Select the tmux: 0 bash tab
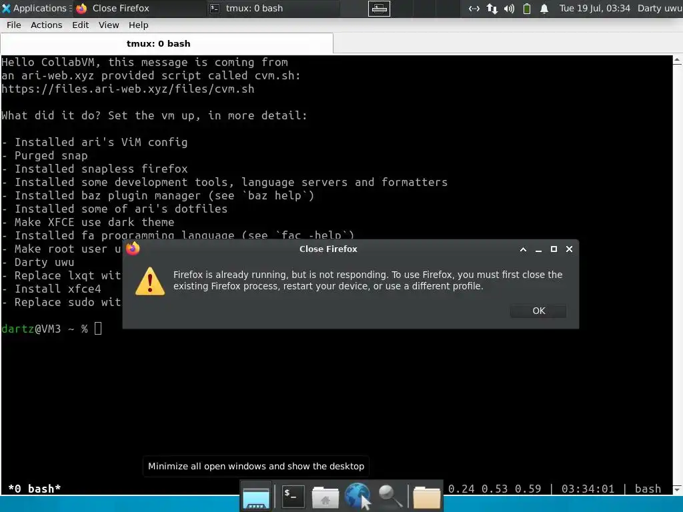The width and height of the screenshot is (683, 512). point(167,43)
